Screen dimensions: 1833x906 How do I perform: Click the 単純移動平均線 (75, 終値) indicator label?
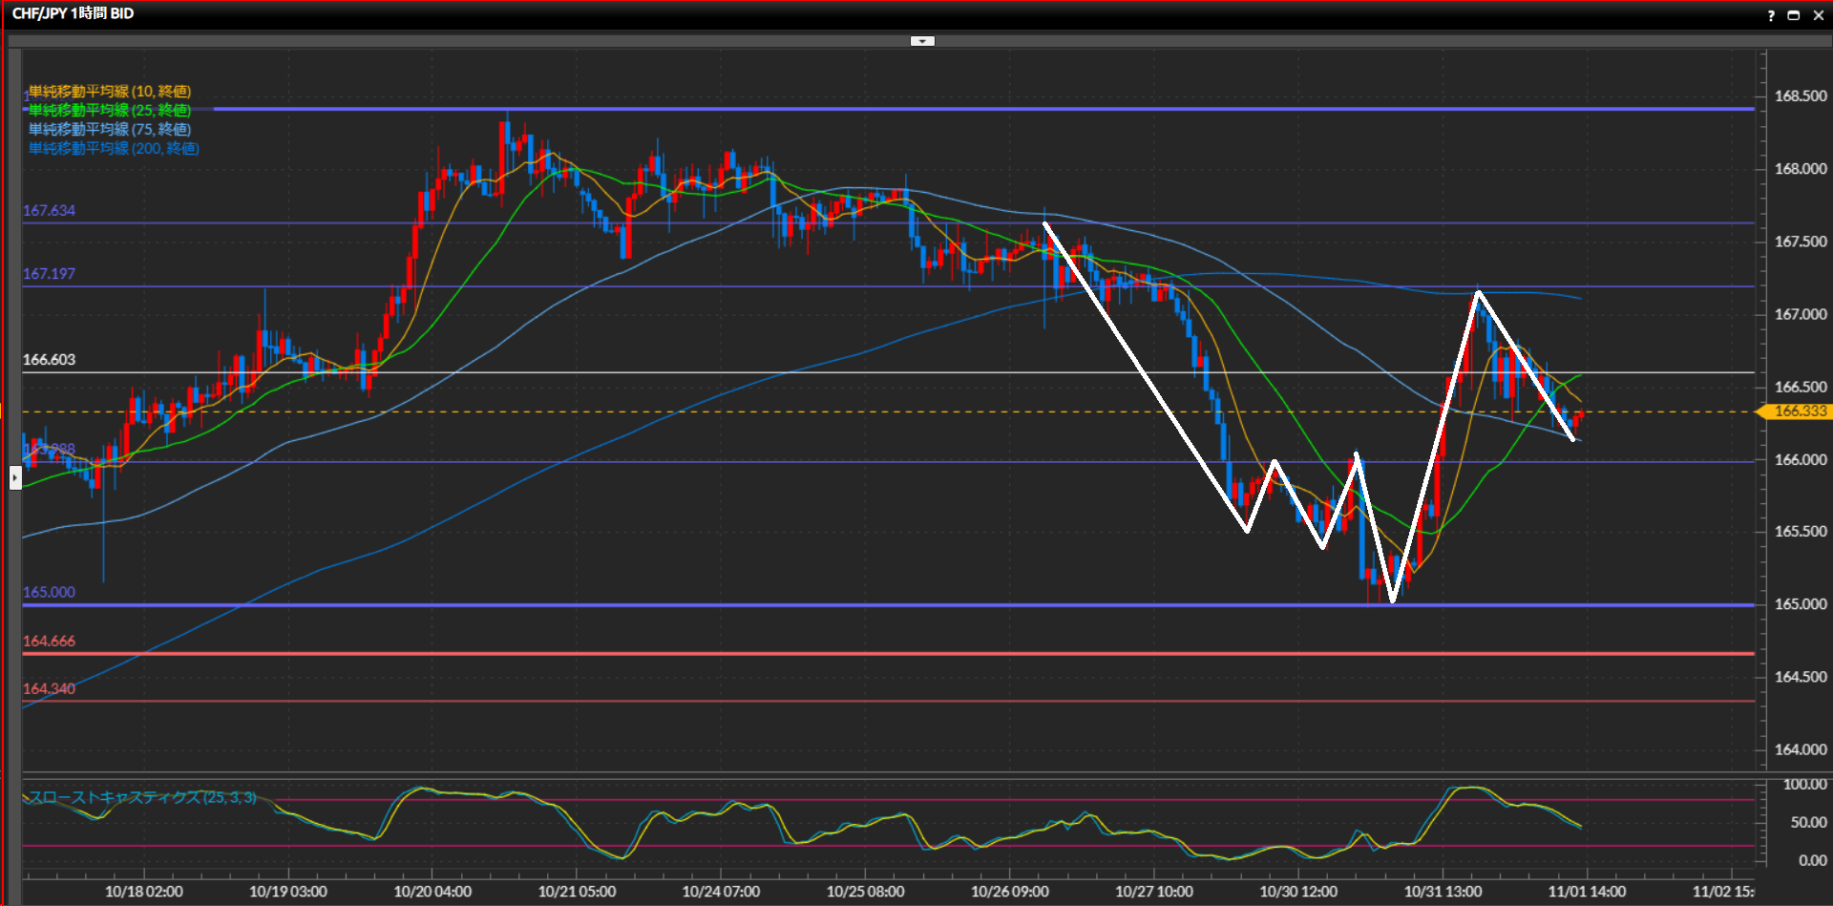coord(110,130)
